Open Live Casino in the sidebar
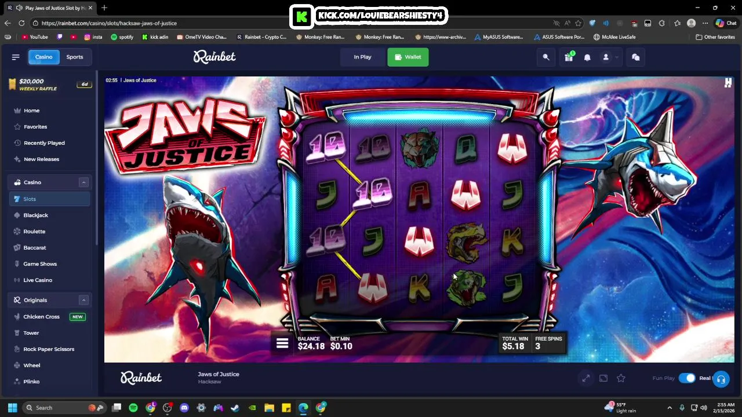The height and width of the screenshot is (417, 742). pyautogui.click(x=49, y=280)
